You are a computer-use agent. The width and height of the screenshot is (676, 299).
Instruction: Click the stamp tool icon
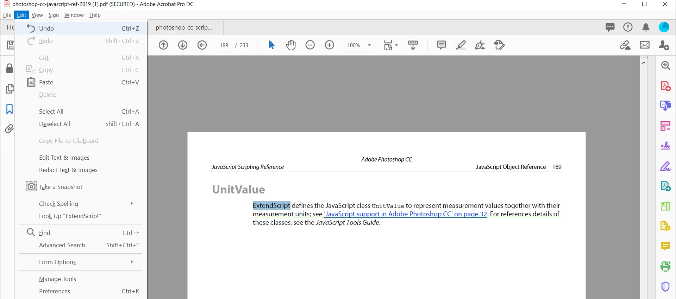[500, 45]
